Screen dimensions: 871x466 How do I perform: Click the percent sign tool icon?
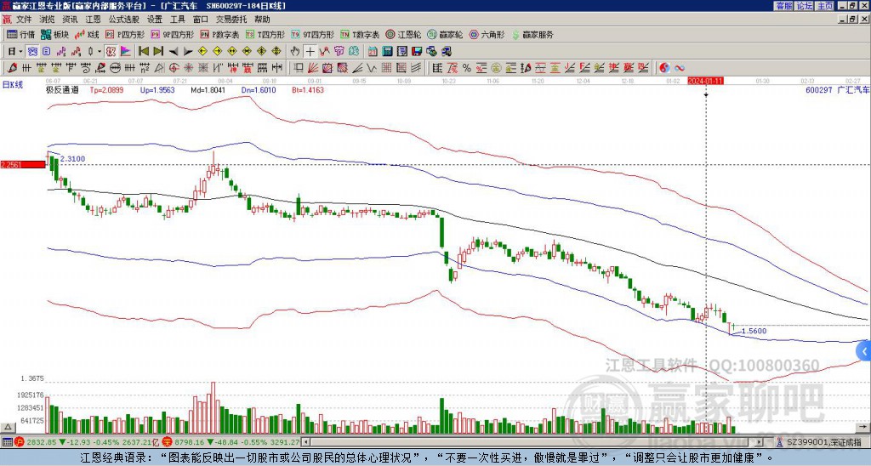[467, 68]
